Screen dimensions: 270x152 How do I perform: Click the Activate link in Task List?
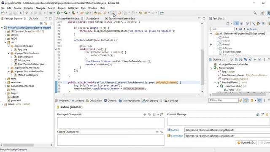252,29
